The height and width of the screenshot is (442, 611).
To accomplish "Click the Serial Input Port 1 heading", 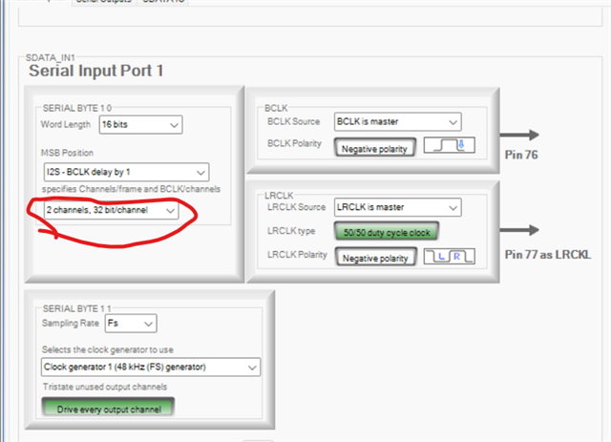I will (95, 71).
